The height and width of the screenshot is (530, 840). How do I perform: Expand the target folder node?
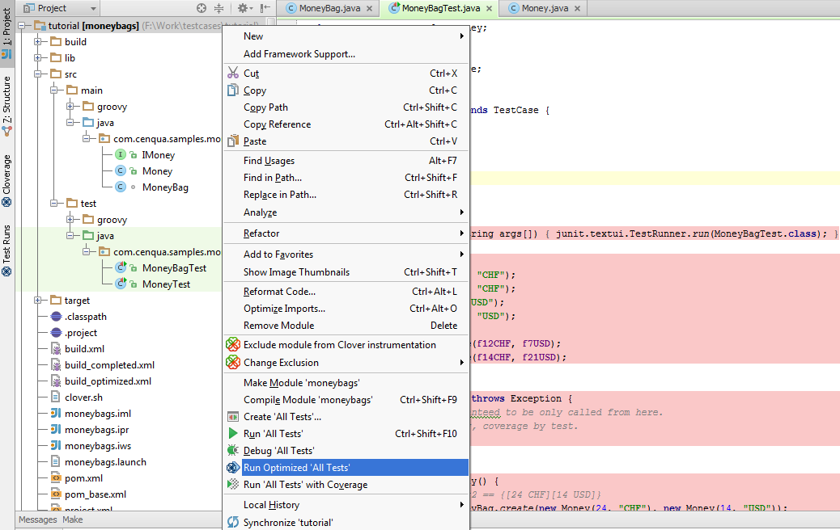(x=38, y=301)
